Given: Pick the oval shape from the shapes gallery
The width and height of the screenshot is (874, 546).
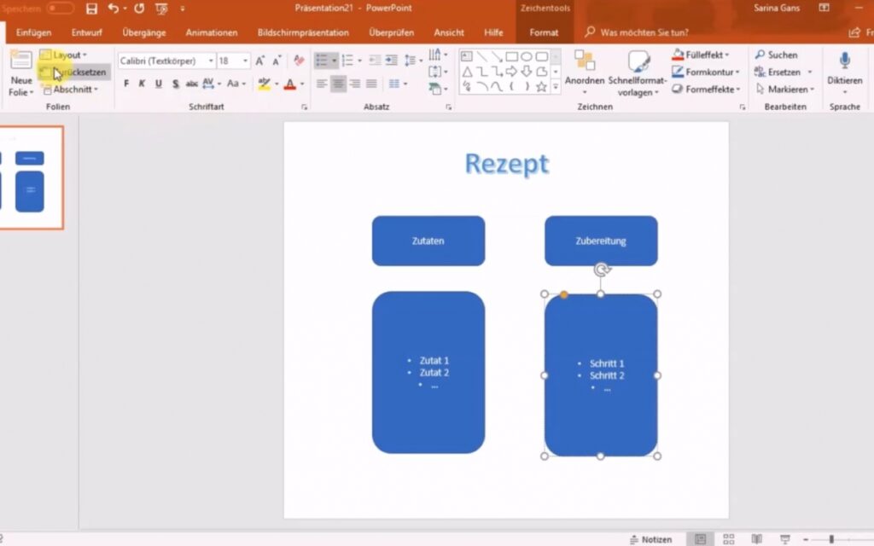Looking at the screenshot, I should point(526,56).
